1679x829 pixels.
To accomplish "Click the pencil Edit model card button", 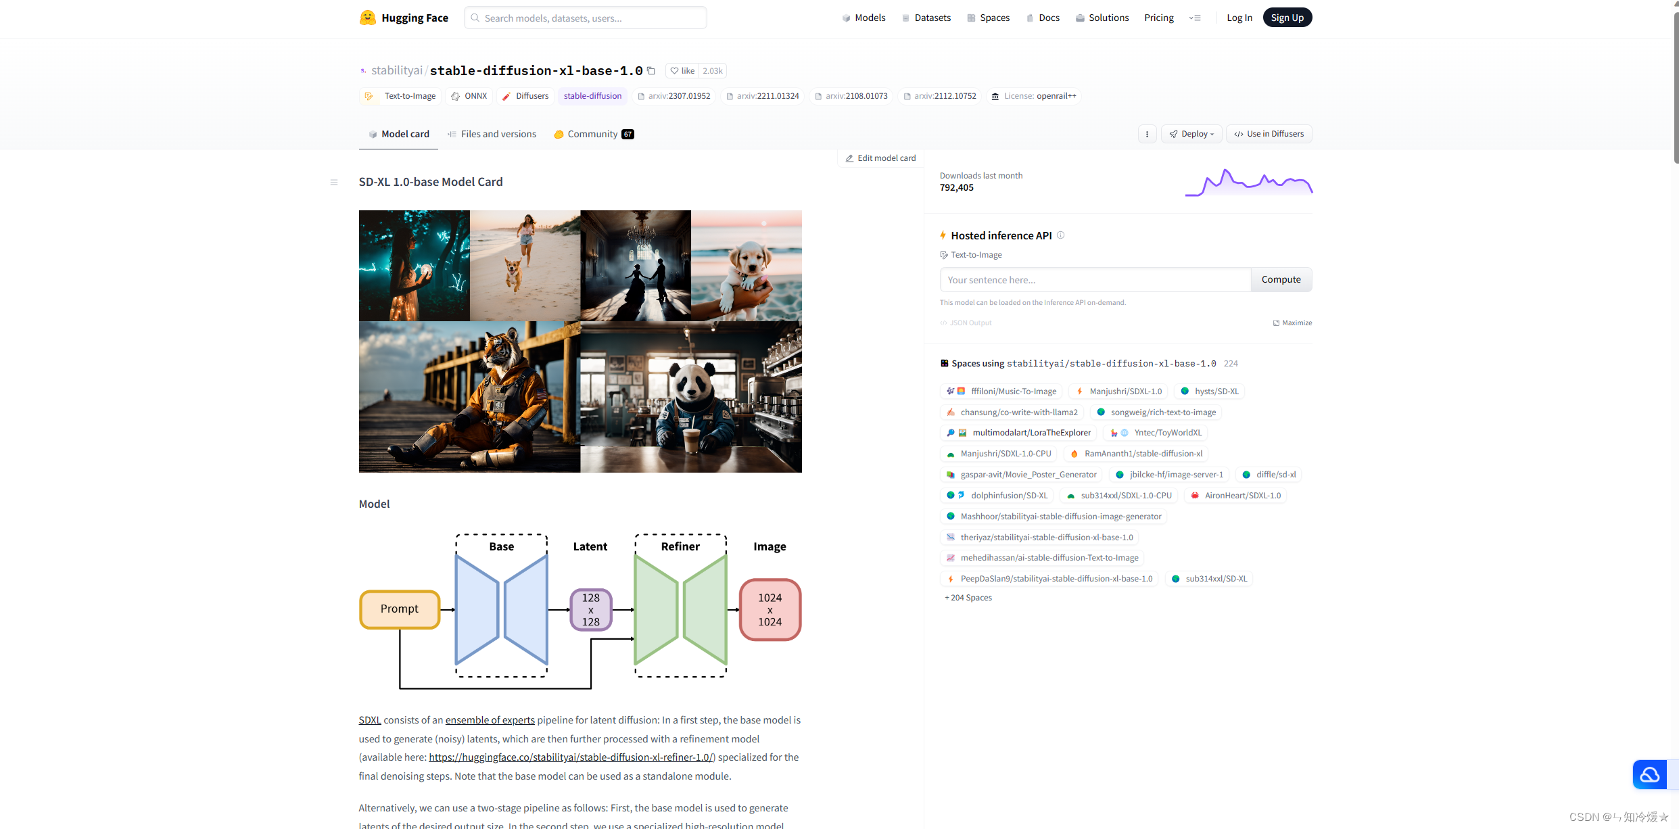I will 880,158.
